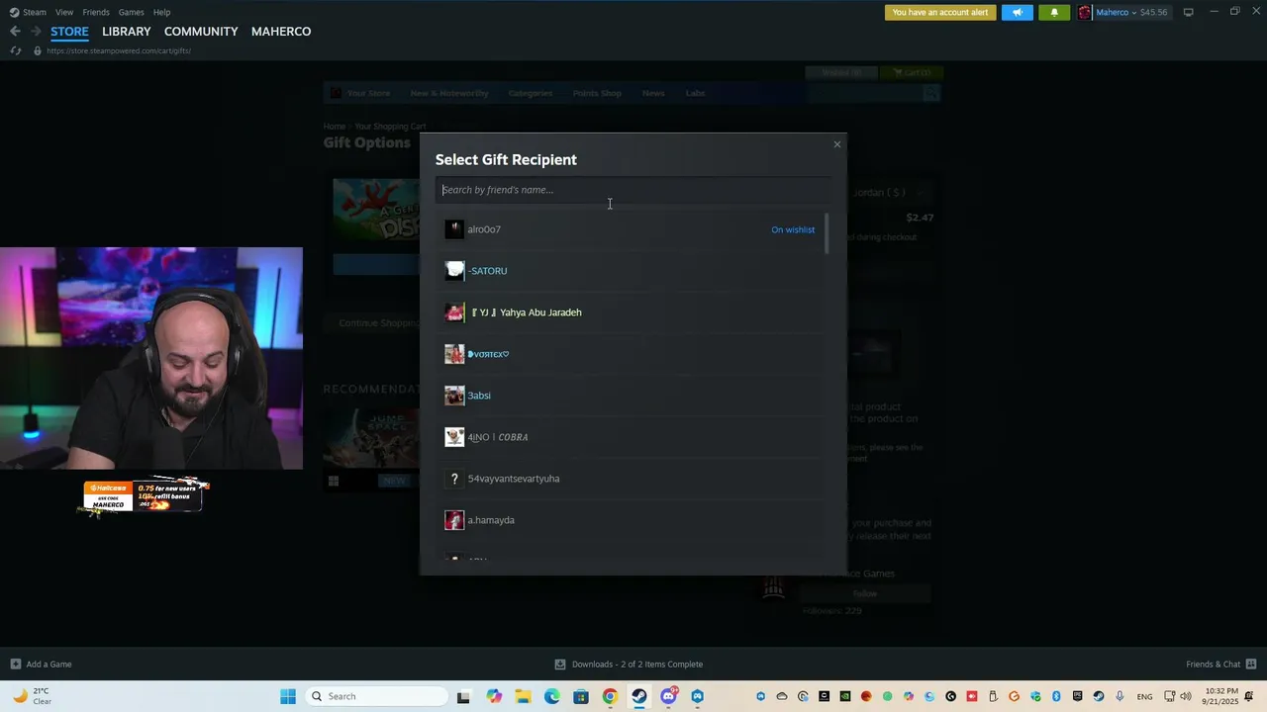Go forward with the Steam forward arrow
The image size is (1267, 712).
click(36, 32)
